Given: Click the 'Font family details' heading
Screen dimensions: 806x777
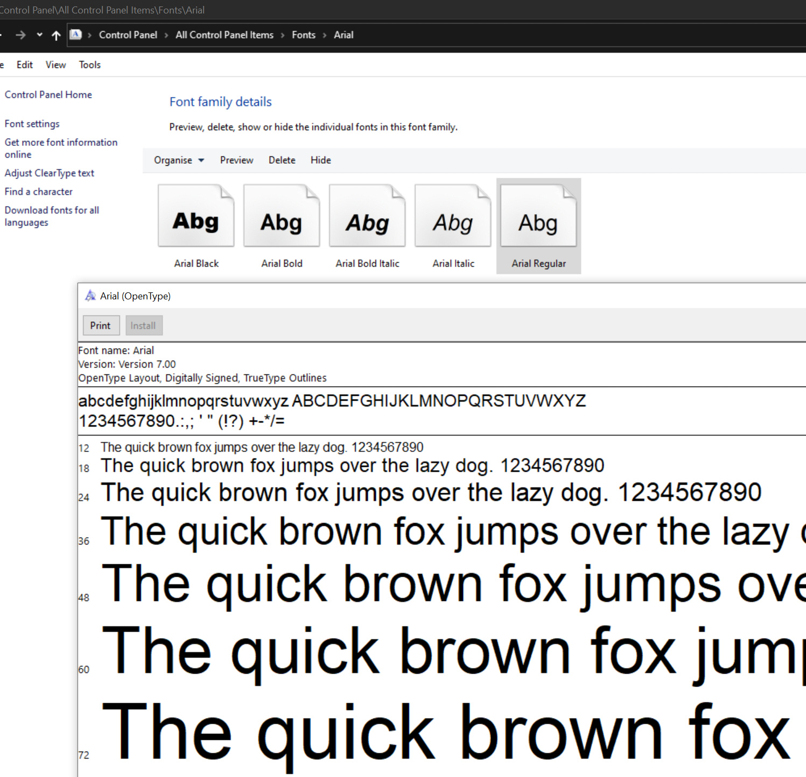Looking at the screenshot, I should pyautogui.click(x=221, y=102).
